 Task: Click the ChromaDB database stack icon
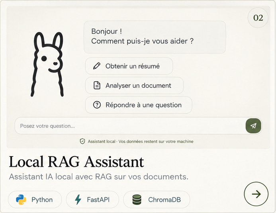[137, 199]
